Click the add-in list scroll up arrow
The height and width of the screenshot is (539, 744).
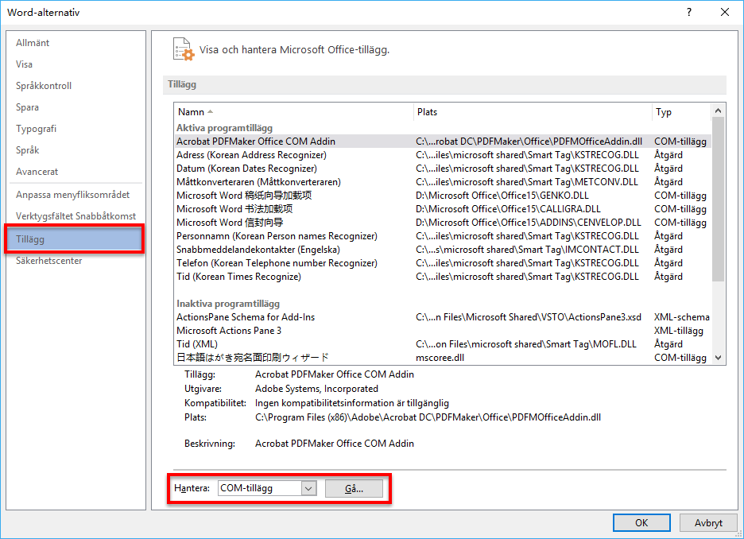coord(718,111)
